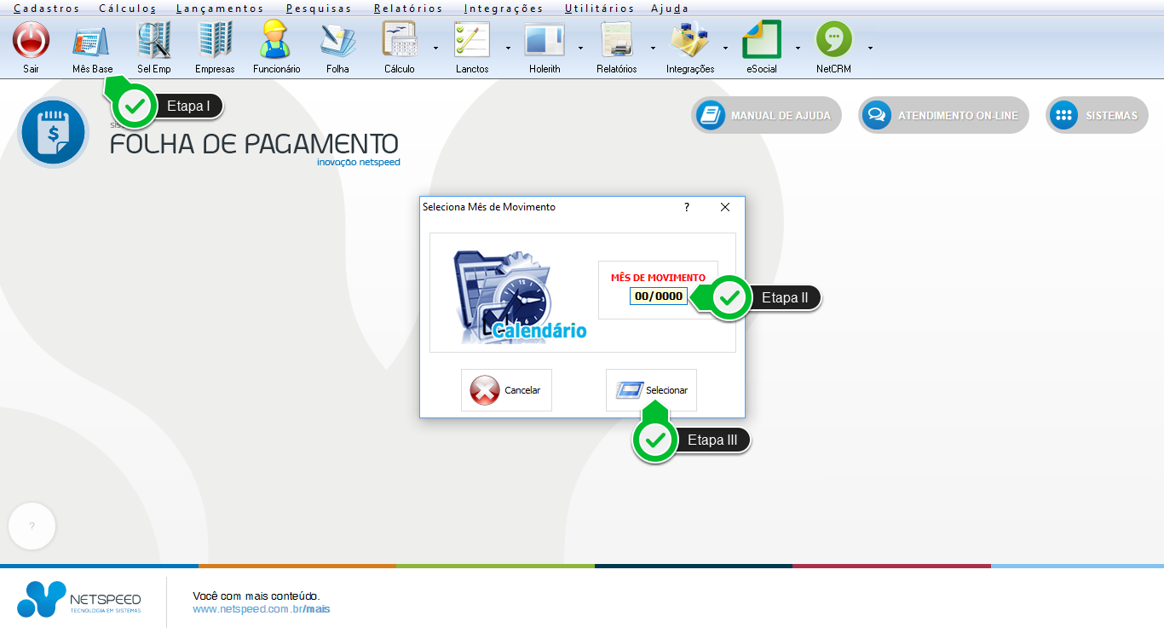Open the Funcionário worker icon
This screenshot has width=1164, height=633.
(276, 40)
